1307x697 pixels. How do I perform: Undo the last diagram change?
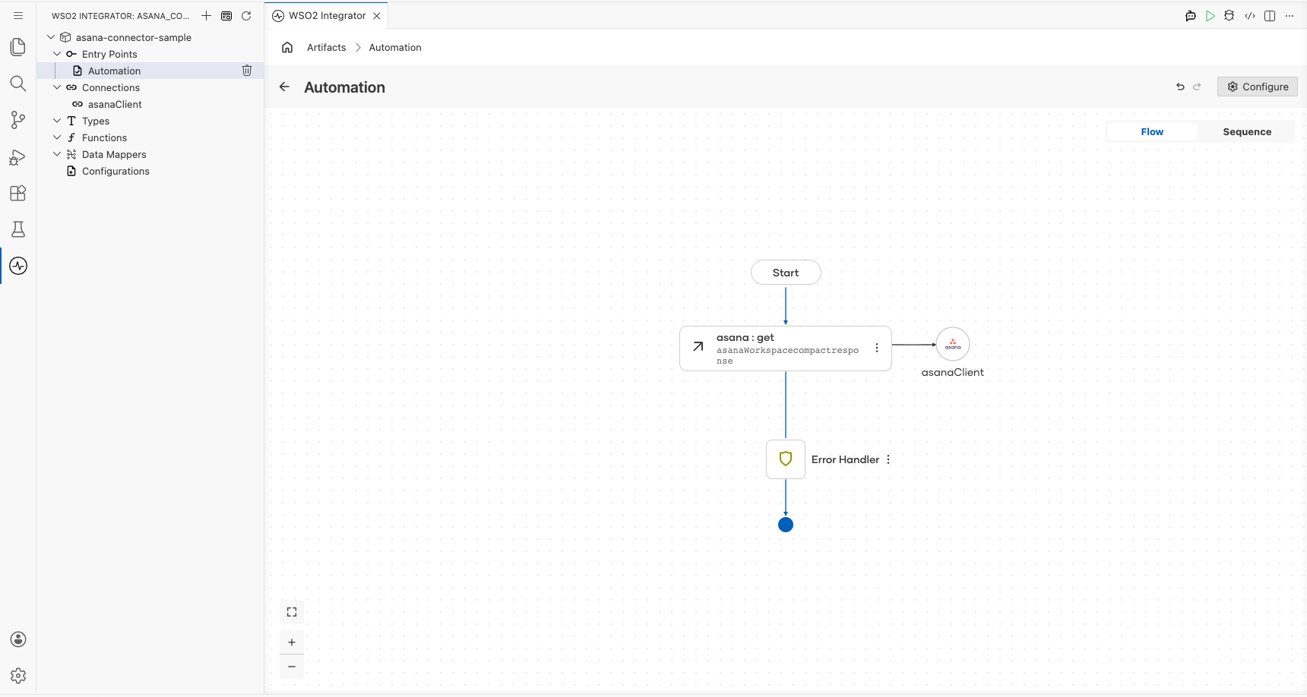1180,87
